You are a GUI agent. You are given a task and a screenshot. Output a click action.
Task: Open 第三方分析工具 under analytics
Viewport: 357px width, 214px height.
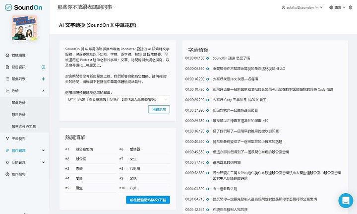click(x=24, y=127)
